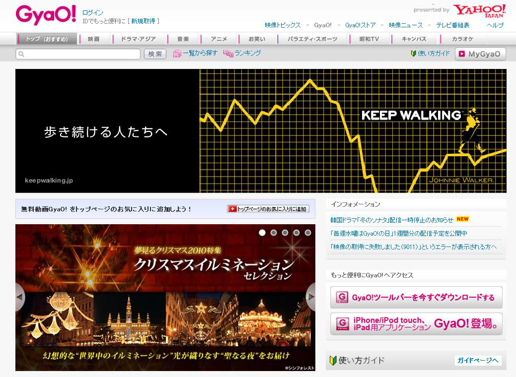This screenshot has height=377, width=516.
Task: Switch to the 音楽 tab
Action: (183, 39)
